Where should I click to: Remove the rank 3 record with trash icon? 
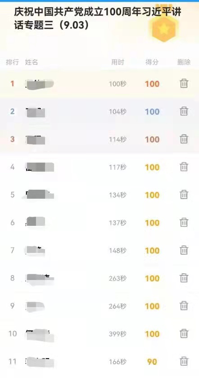tap(184, 139)
